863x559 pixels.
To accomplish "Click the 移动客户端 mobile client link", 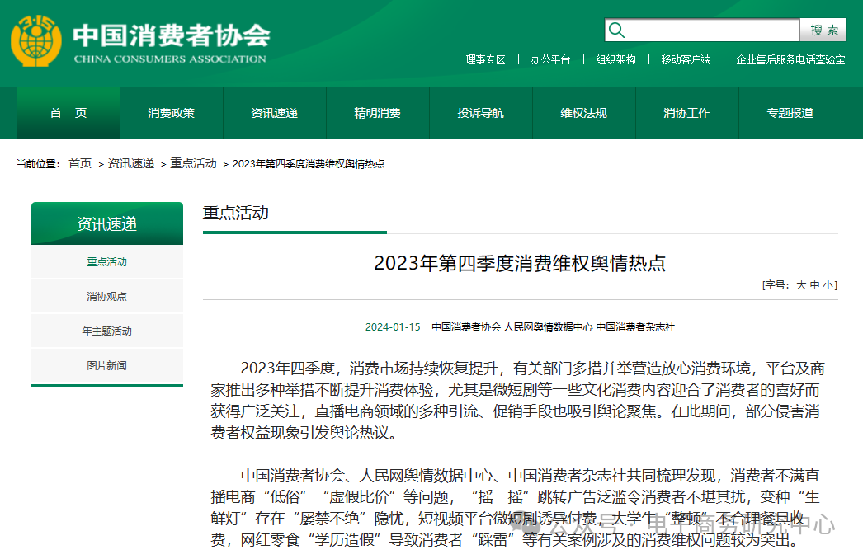I will (686, 60).
